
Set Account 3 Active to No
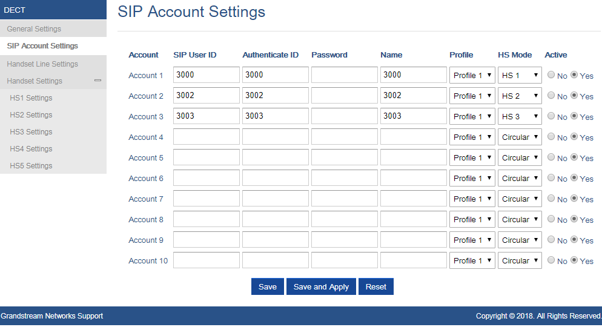551,116
